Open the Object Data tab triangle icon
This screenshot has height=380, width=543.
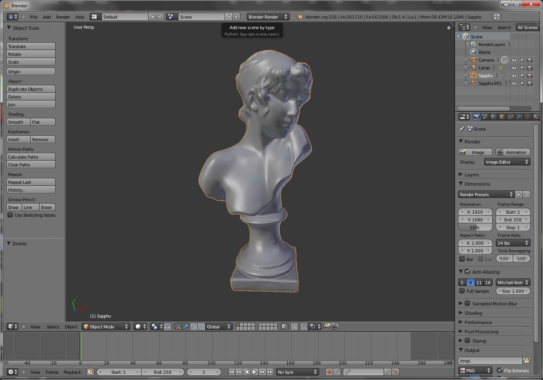(527, 117)
